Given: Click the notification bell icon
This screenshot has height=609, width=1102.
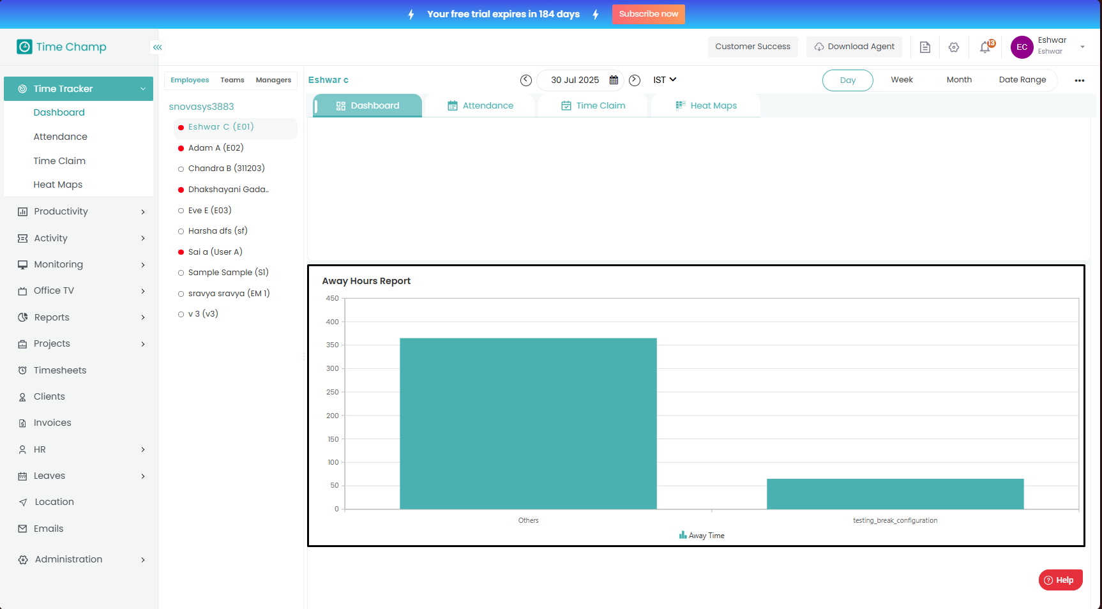Looking at the screenshot, I should pos(985,47).
